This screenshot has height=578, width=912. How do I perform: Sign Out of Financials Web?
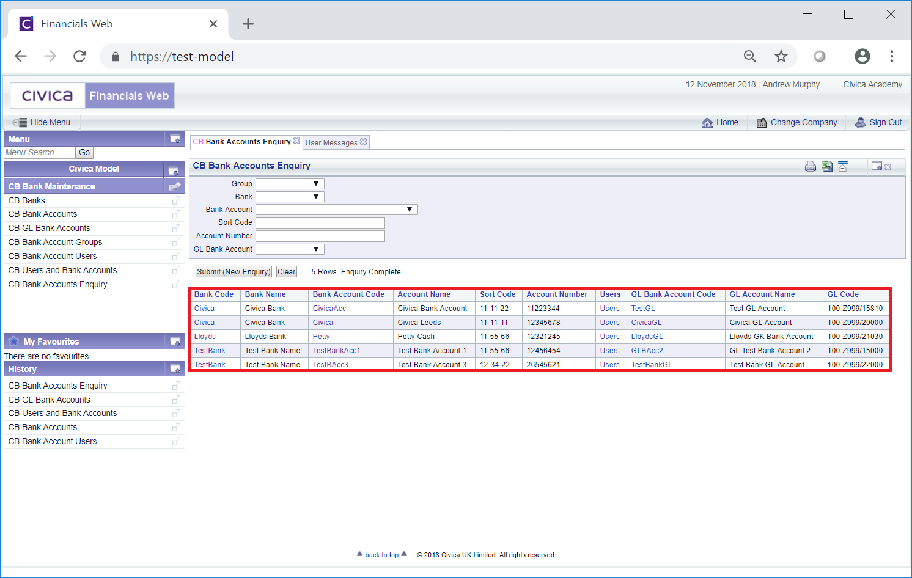(878, 122)
